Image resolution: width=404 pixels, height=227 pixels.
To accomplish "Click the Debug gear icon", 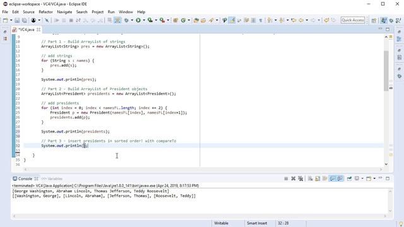I will pyautogui.click(x=126, y=20).
